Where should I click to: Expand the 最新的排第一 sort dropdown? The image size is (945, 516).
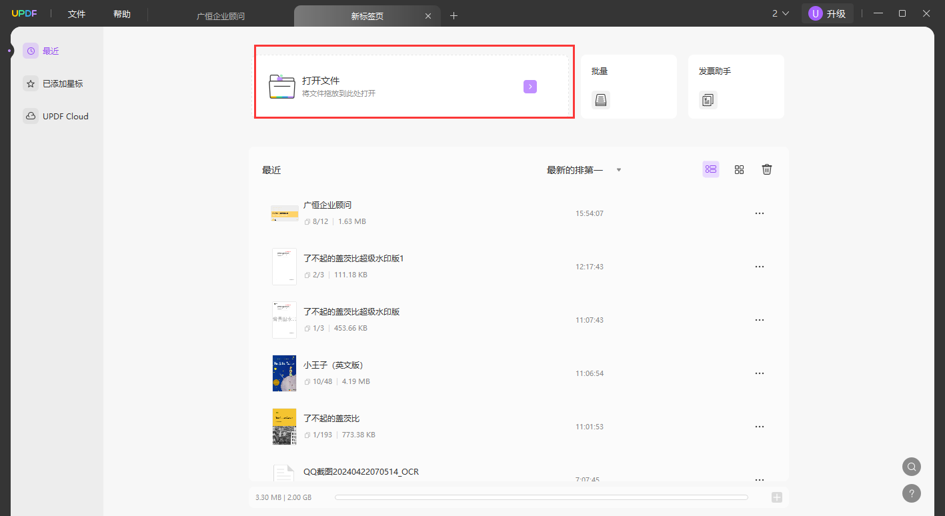(584, 170)
